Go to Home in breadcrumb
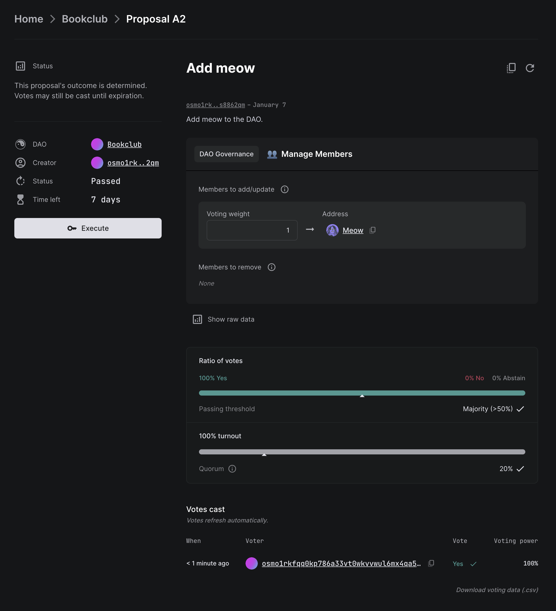 click(29, 19)
